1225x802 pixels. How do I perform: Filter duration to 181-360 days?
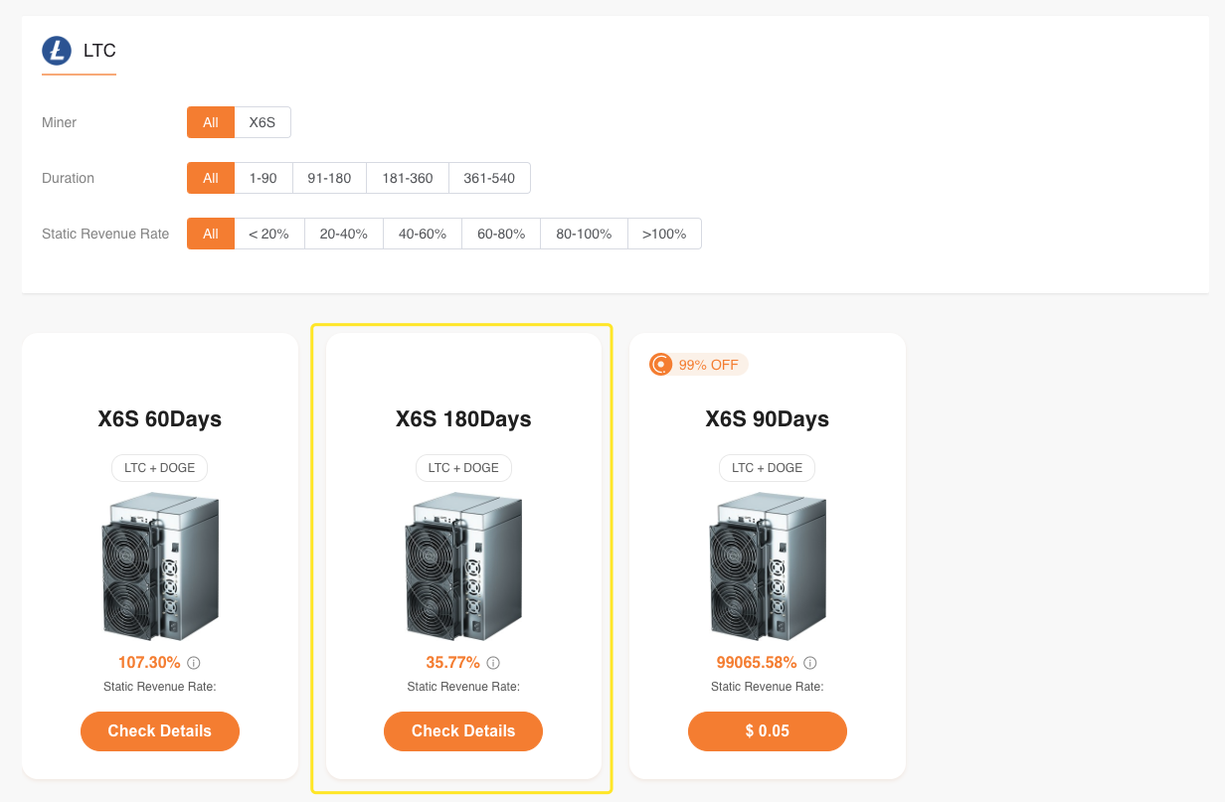pyautogui.click(x=408, y=178)
